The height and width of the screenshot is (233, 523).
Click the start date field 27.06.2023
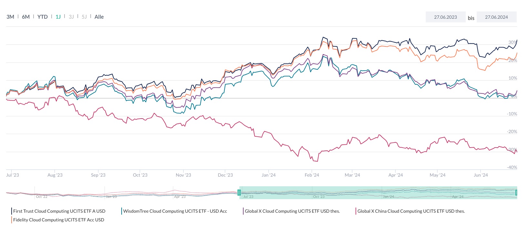tap(445, 17)
